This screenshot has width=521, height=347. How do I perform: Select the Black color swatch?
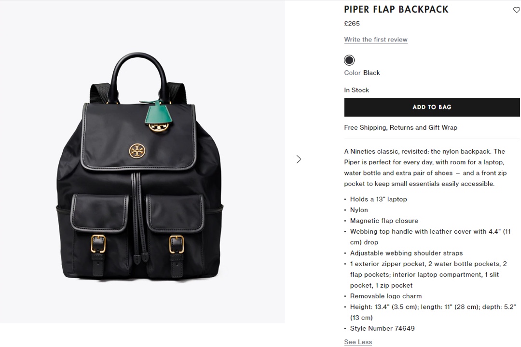coord(349,60)
